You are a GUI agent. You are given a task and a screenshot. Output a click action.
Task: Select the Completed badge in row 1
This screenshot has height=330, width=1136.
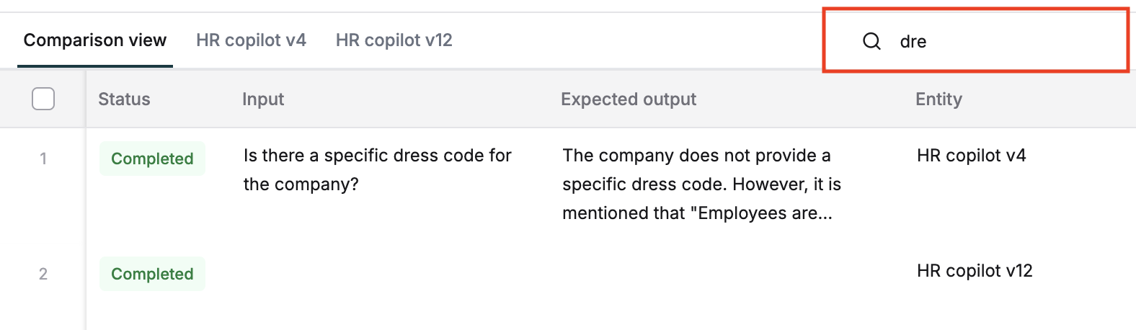(x=152, y=159)
